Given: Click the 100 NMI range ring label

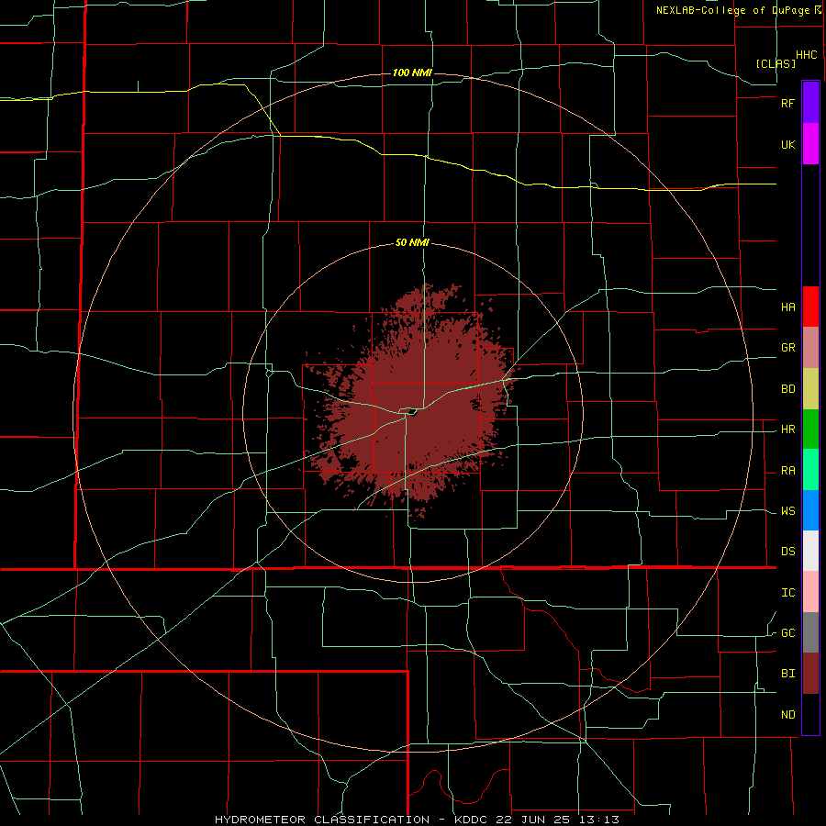Looking at the screenshot, I should (412, 73).
